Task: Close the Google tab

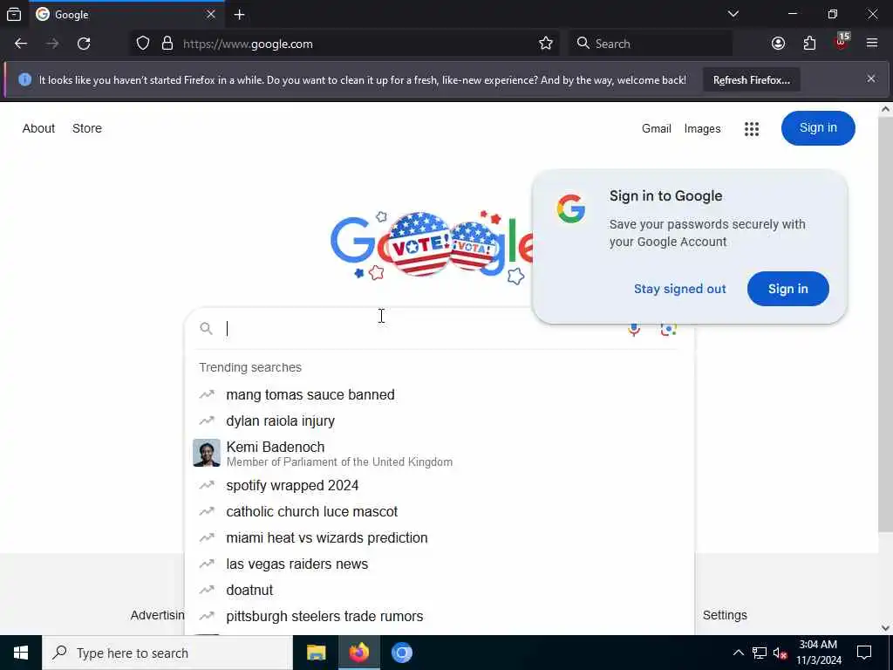Action: pyautogui.click(x=211, y=14)
